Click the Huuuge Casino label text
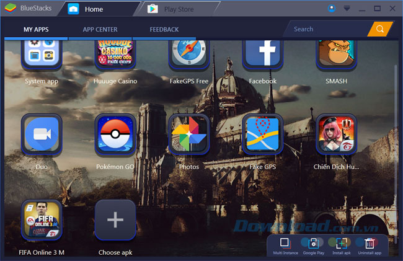This screenshot has width=403, height=261. point(115,81)
